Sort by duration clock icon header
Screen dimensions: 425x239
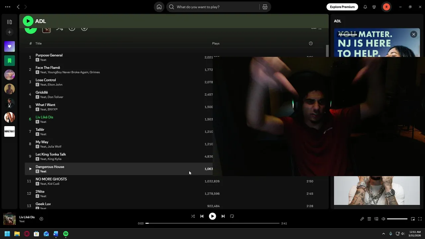(x=311, y=43)
